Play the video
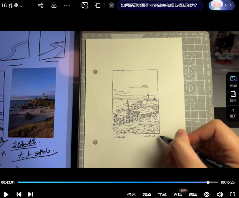 point(6,194)
